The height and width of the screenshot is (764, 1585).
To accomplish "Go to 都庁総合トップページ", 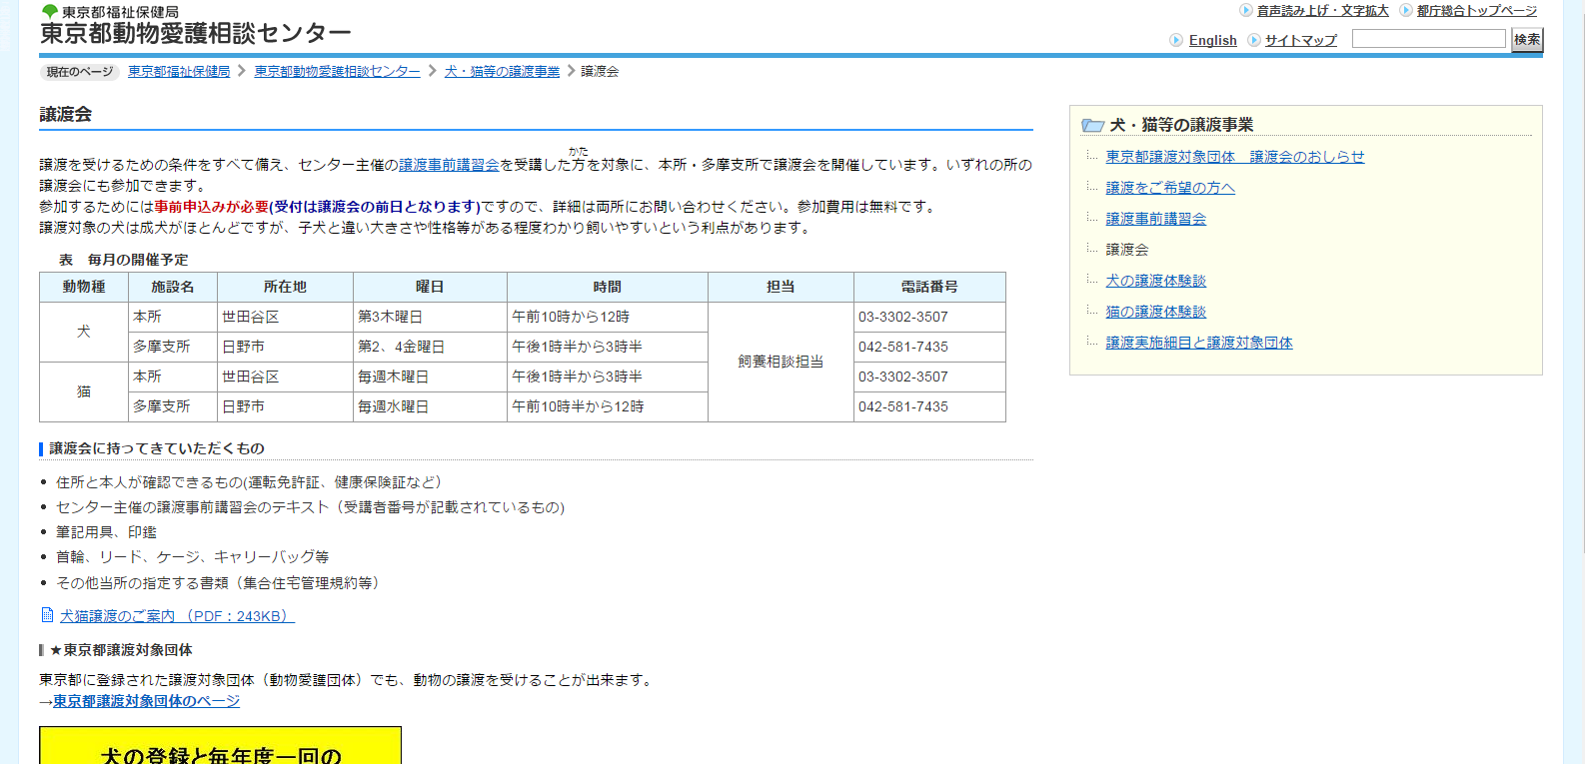I will coord(1477,10).
